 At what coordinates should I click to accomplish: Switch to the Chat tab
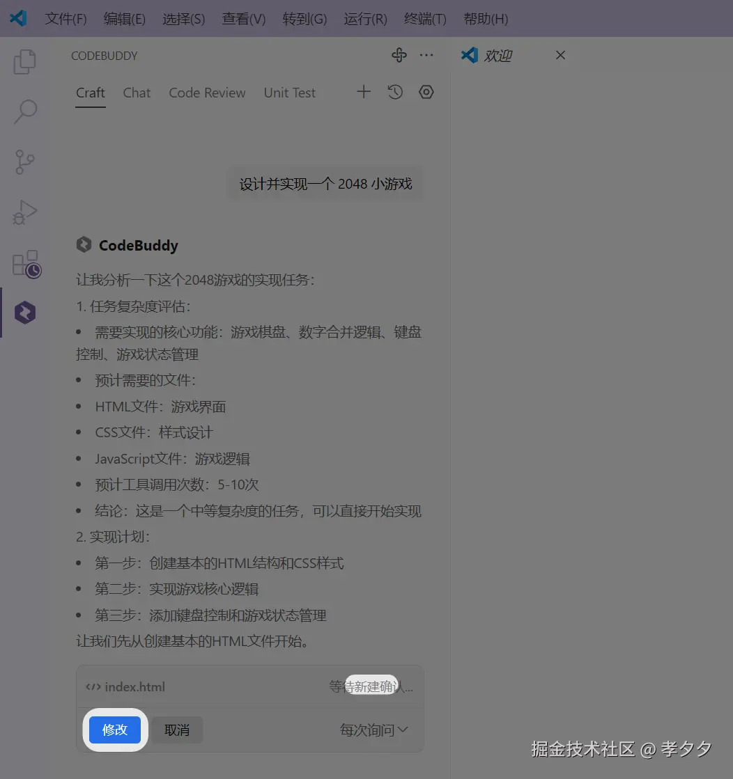137,93
